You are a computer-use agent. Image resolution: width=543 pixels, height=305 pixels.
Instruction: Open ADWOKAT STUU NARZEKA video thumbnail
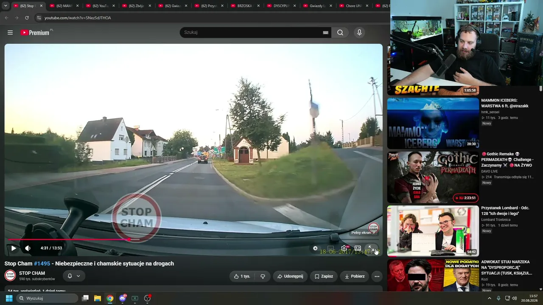[433, 275]
